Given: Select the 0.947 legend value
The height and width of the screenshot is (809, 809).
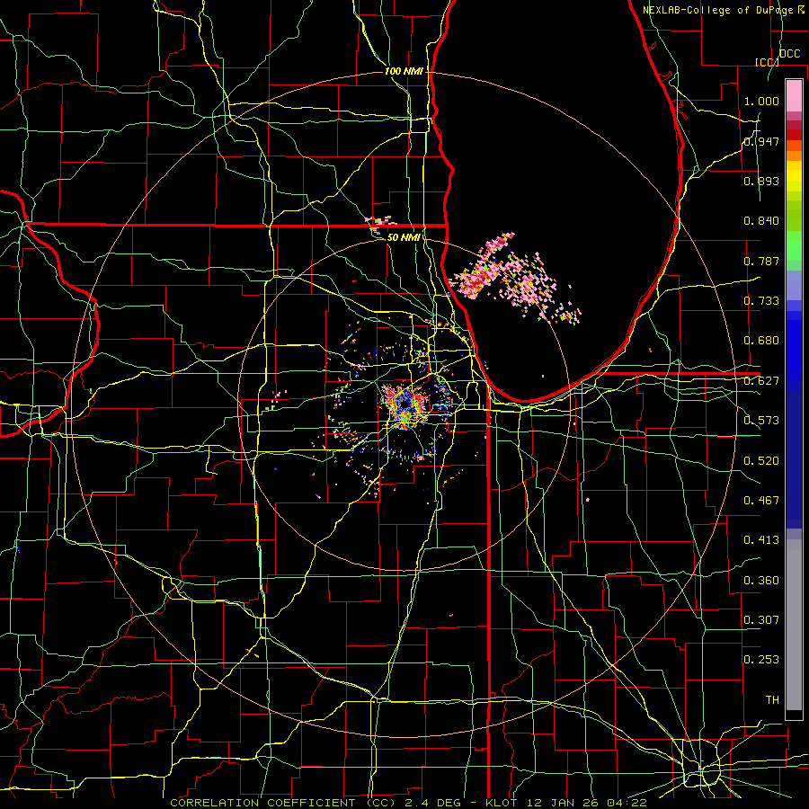Looking at the screenshot, I should [761, 141].
